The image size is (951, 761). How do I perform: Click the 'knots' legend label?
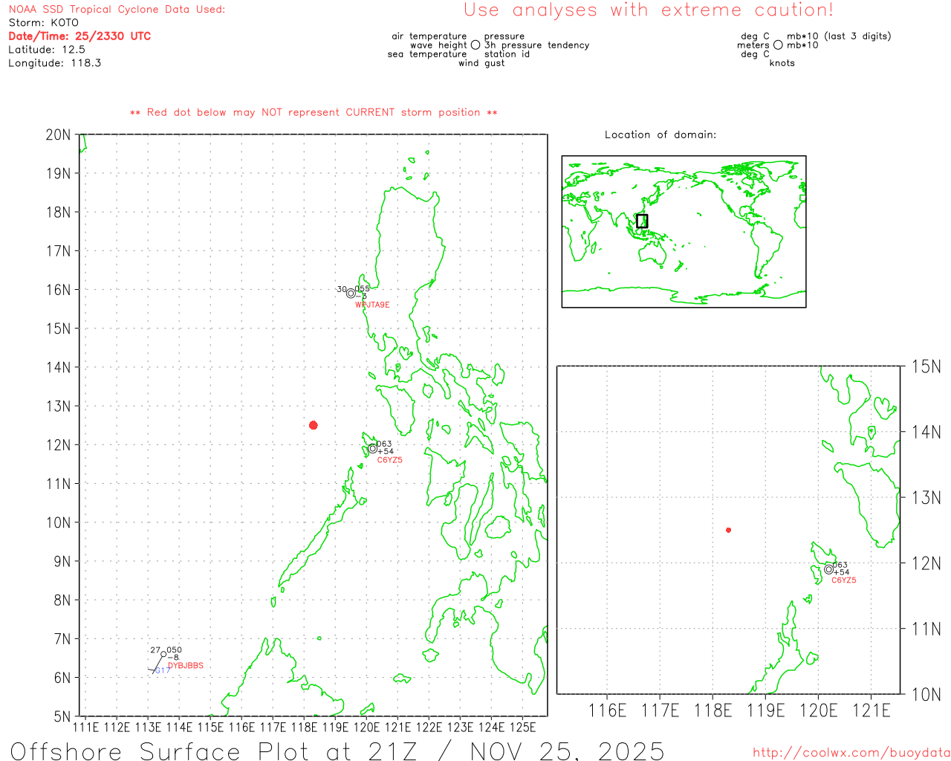(782, 63)
